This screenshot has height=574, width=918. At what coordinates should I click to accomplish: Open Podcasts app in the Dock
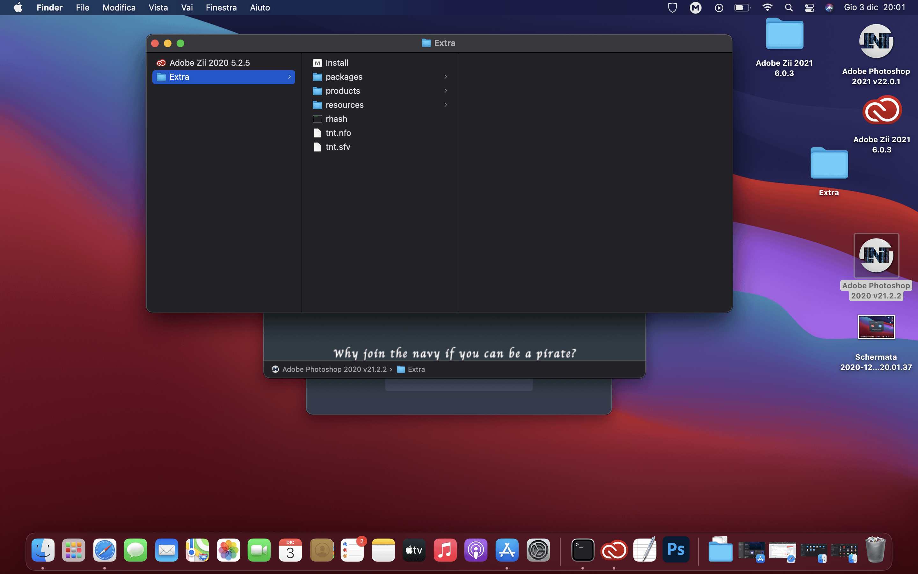(x=476, y=550)
